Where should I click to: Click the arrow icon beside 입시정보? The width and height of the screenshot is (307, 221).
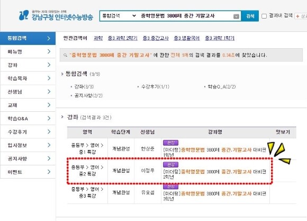[49, 145]
